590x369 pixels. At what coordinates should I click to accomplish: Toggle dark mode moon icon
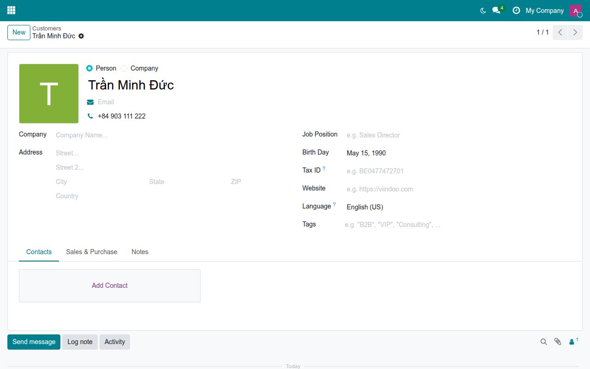[483, 11]
